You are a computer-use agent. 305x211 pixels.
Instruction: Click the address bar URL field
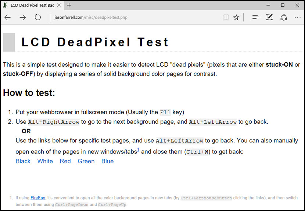[x=91, y=17]
